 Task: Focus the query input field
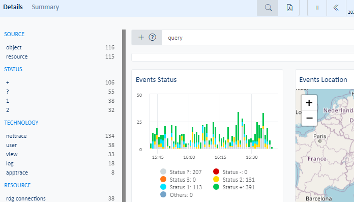[x=258, y=38]
